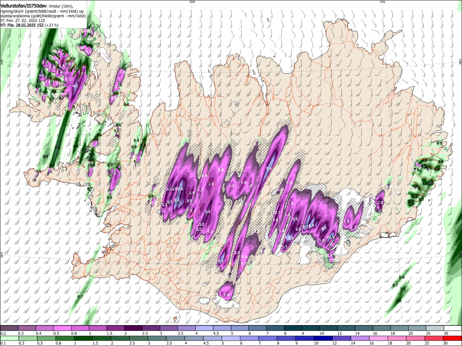Select upper scale dark purple swatch 2 to 2.5
The width and height of the screenshot is (462, 346).
click(133, 328)
